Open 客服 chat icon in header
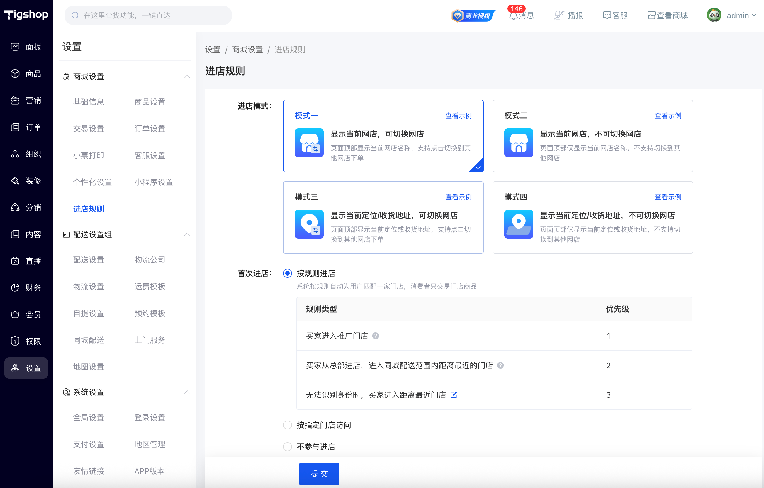This screenshot has height=488, width=764. 607,15
